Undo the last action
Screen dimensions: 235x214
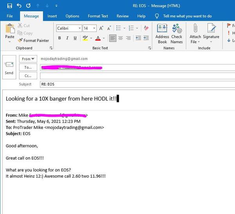(x=19, y=5)
